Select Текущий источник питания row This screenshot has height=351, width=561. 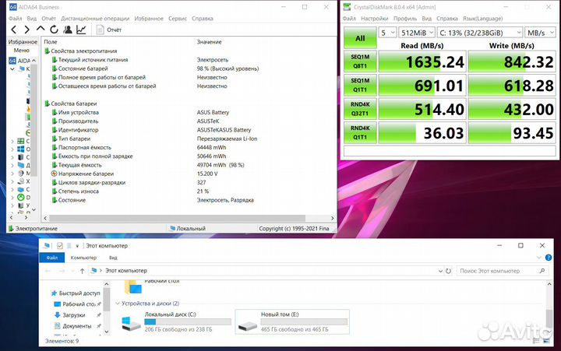tap(90, 60)
